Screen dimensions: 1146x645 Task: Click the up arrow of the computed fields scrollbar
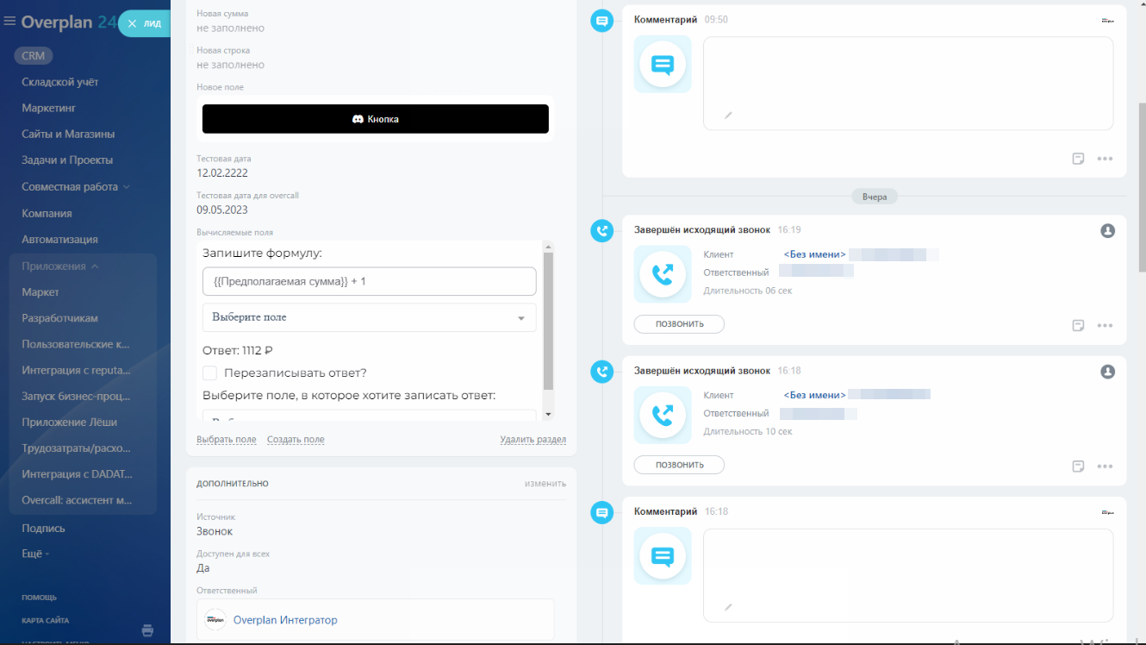[x=548, y=246]
